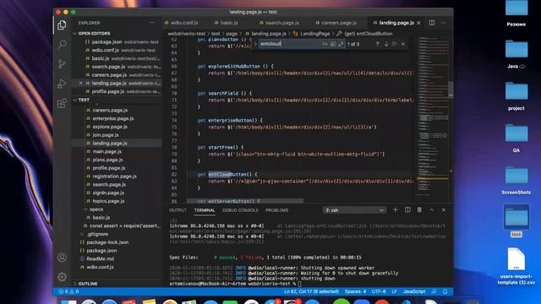Open the Run and Debug view
The width and height of the screenshot is (541, 304).
point(62,84)
